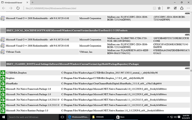Click Store icon for Framework.1.1 x86 package row
The width and height of the screenshot is (192, 120).
[x=3, y=105]
